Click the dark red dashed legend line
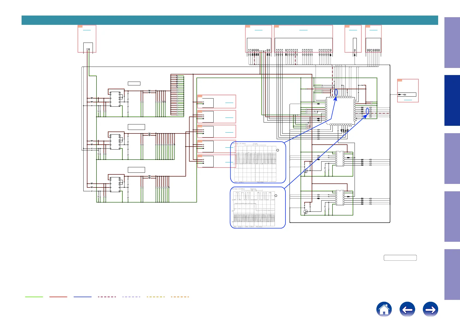This screenshot has width=460, height=325. tap(107, 297)
